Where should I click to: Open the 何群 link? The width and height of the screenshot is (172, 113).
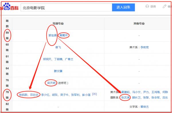coord(165,92)
